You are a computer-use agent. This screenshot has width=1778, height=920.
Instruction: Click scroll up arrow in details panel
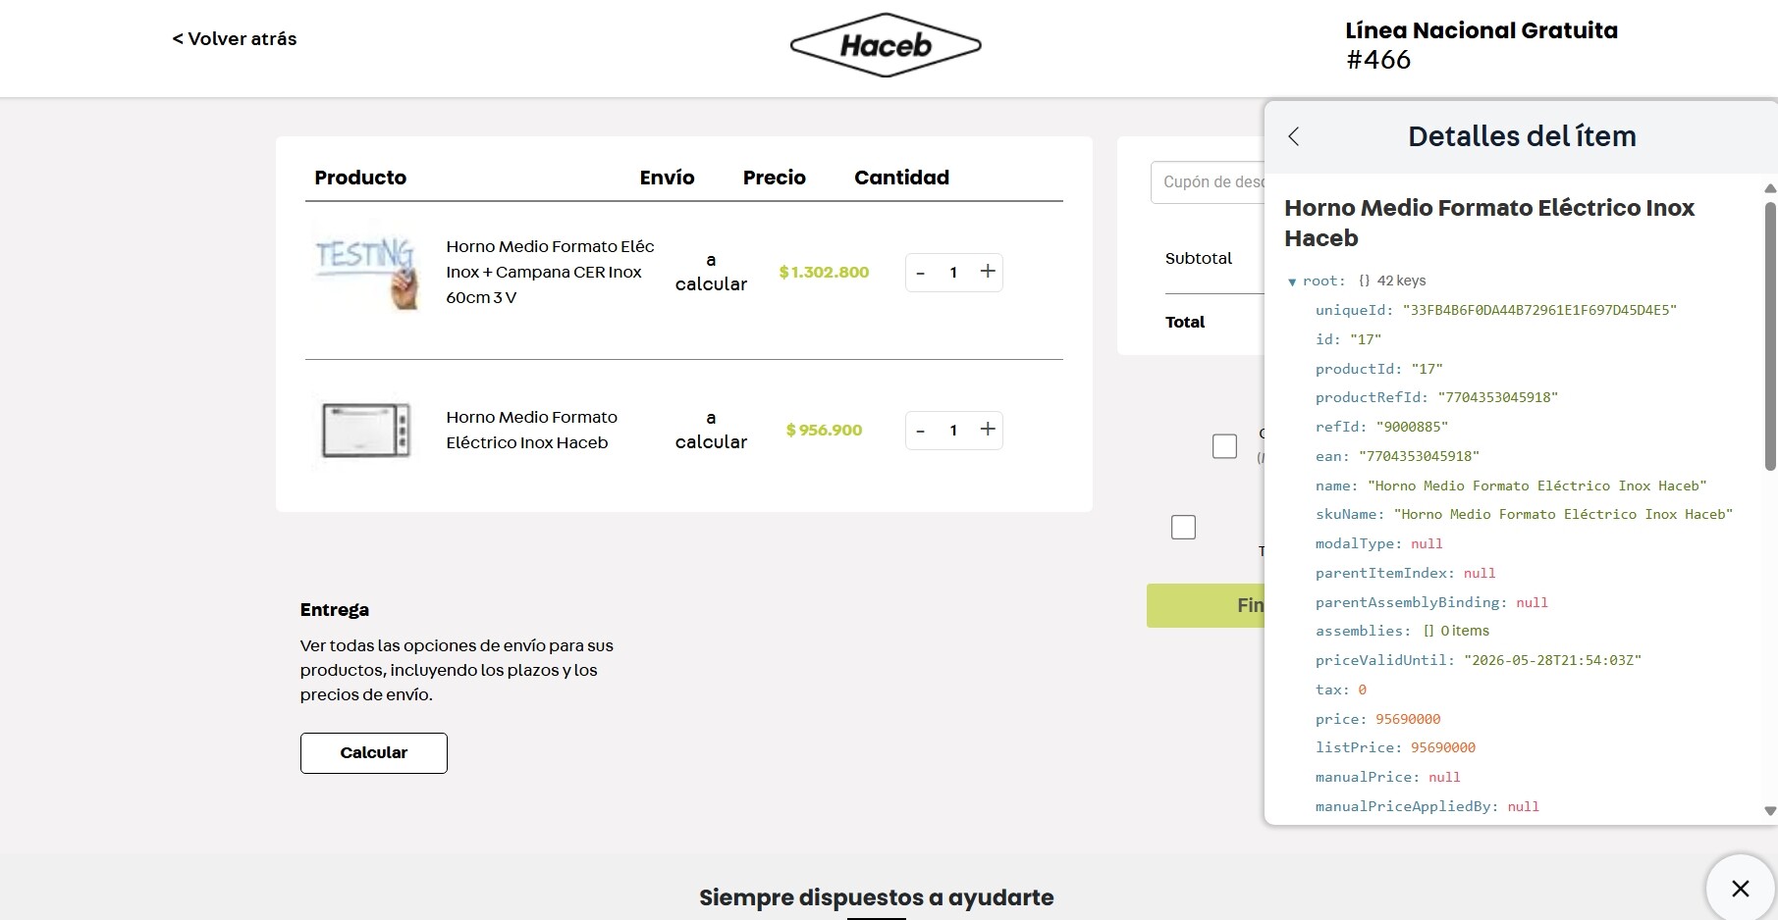(x=1770, y=188)
